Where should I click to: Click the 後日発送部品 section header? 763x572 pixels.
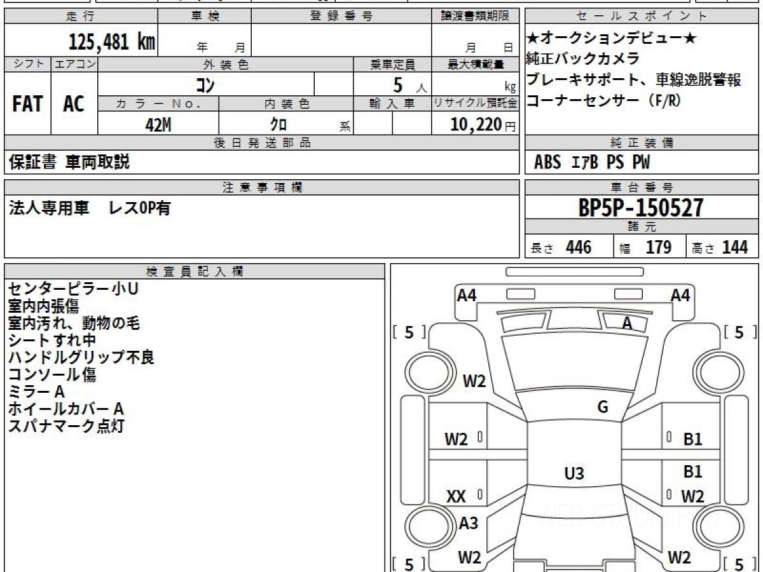(x=261, y=143)
